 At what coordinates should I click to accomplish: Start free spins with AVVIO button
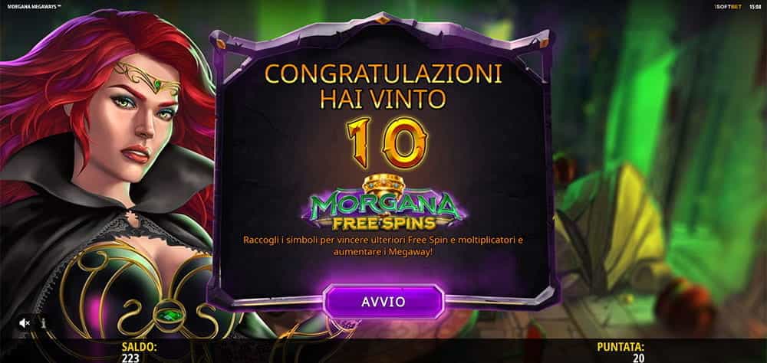(383, 302)
